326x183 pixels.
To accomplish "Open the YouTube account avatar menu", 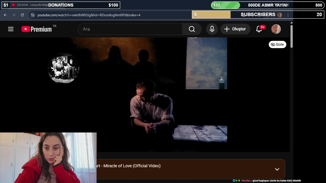I will coord(276,29).
